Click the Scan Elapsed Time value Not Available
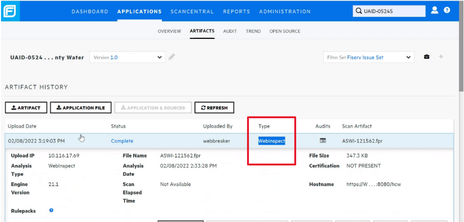The image size is (464, 222). (176, 184)
